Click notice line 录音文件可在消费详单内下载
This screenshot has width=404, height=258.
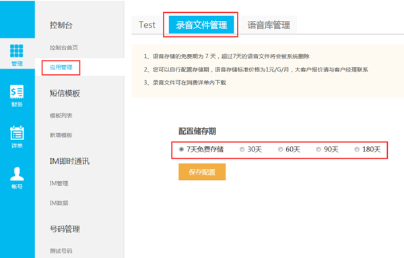[x=185, y=82]
